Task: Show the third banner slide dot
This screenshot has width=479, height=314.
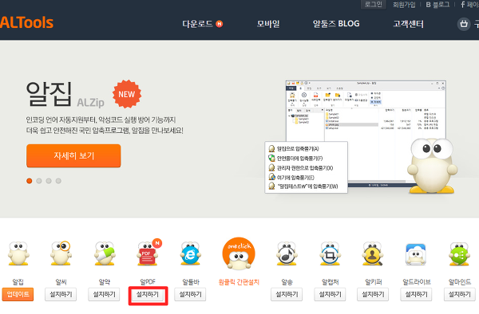Action: pos(49,181)
